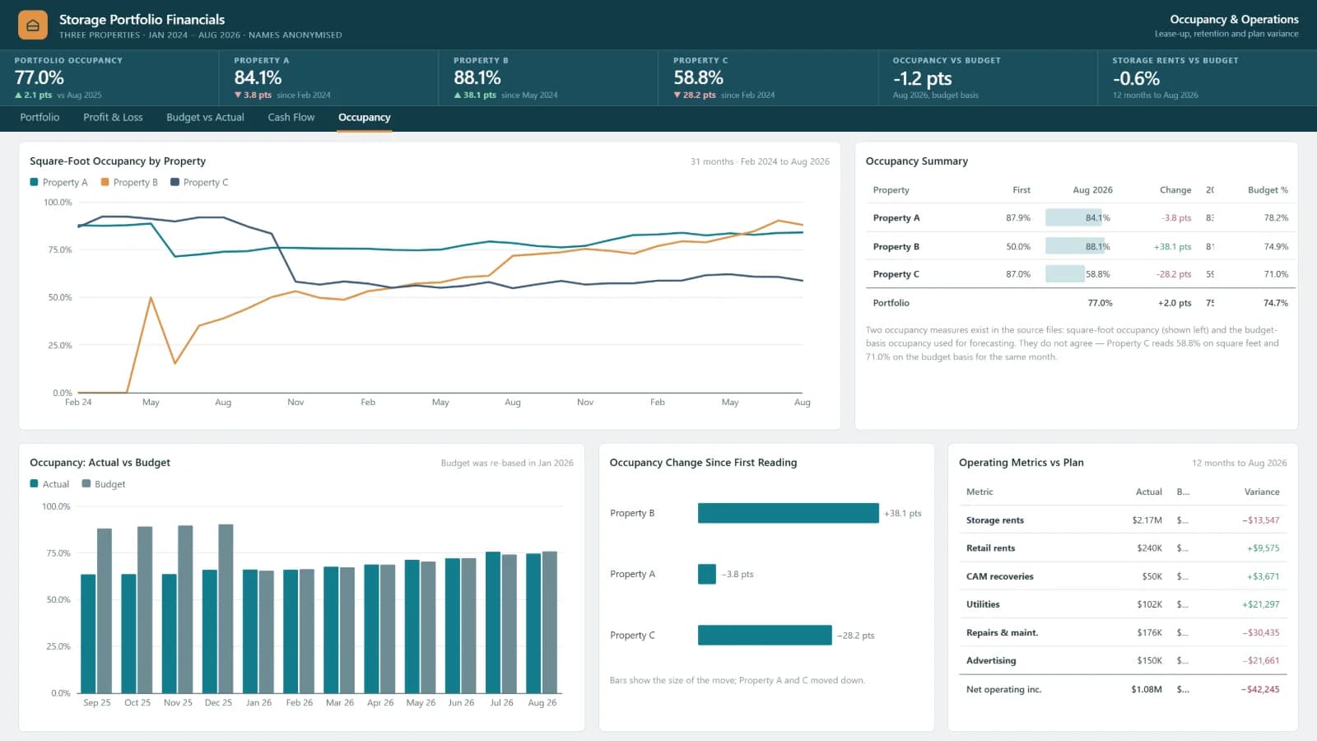Click the Property B +38.1 pts bar
The width and height of the screenshot is (1317, 741).
[x=788, y=513]
